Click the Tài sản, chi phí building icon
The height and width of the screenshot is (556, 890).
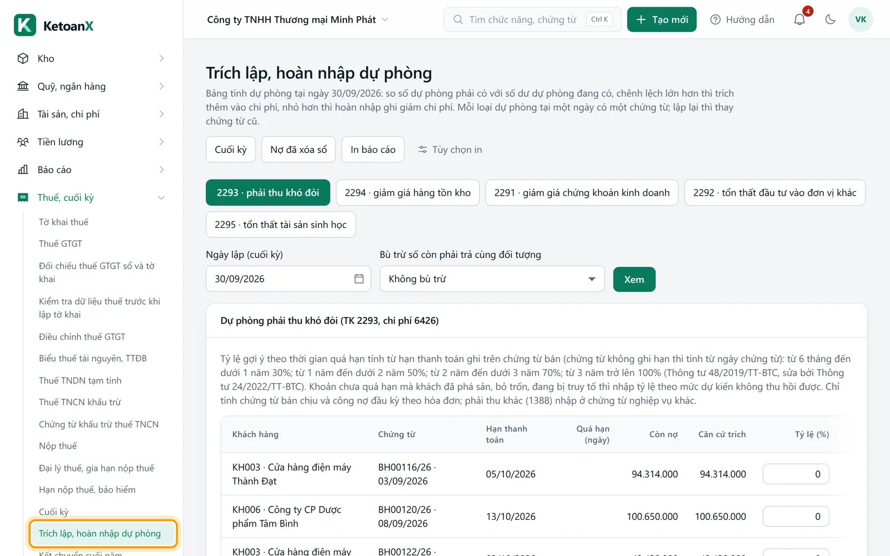23,114
